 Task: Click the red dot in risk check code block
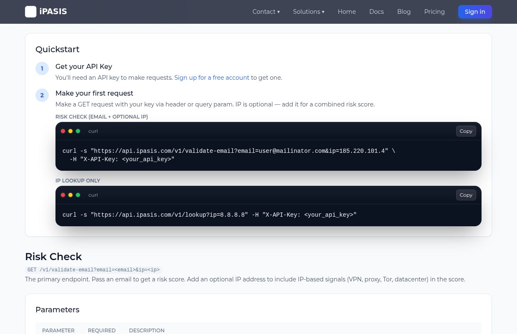tap(63, 131)
